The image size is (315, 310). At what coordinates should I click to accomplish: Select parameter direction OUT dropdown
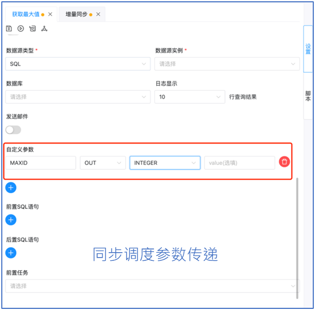[103, 163]
